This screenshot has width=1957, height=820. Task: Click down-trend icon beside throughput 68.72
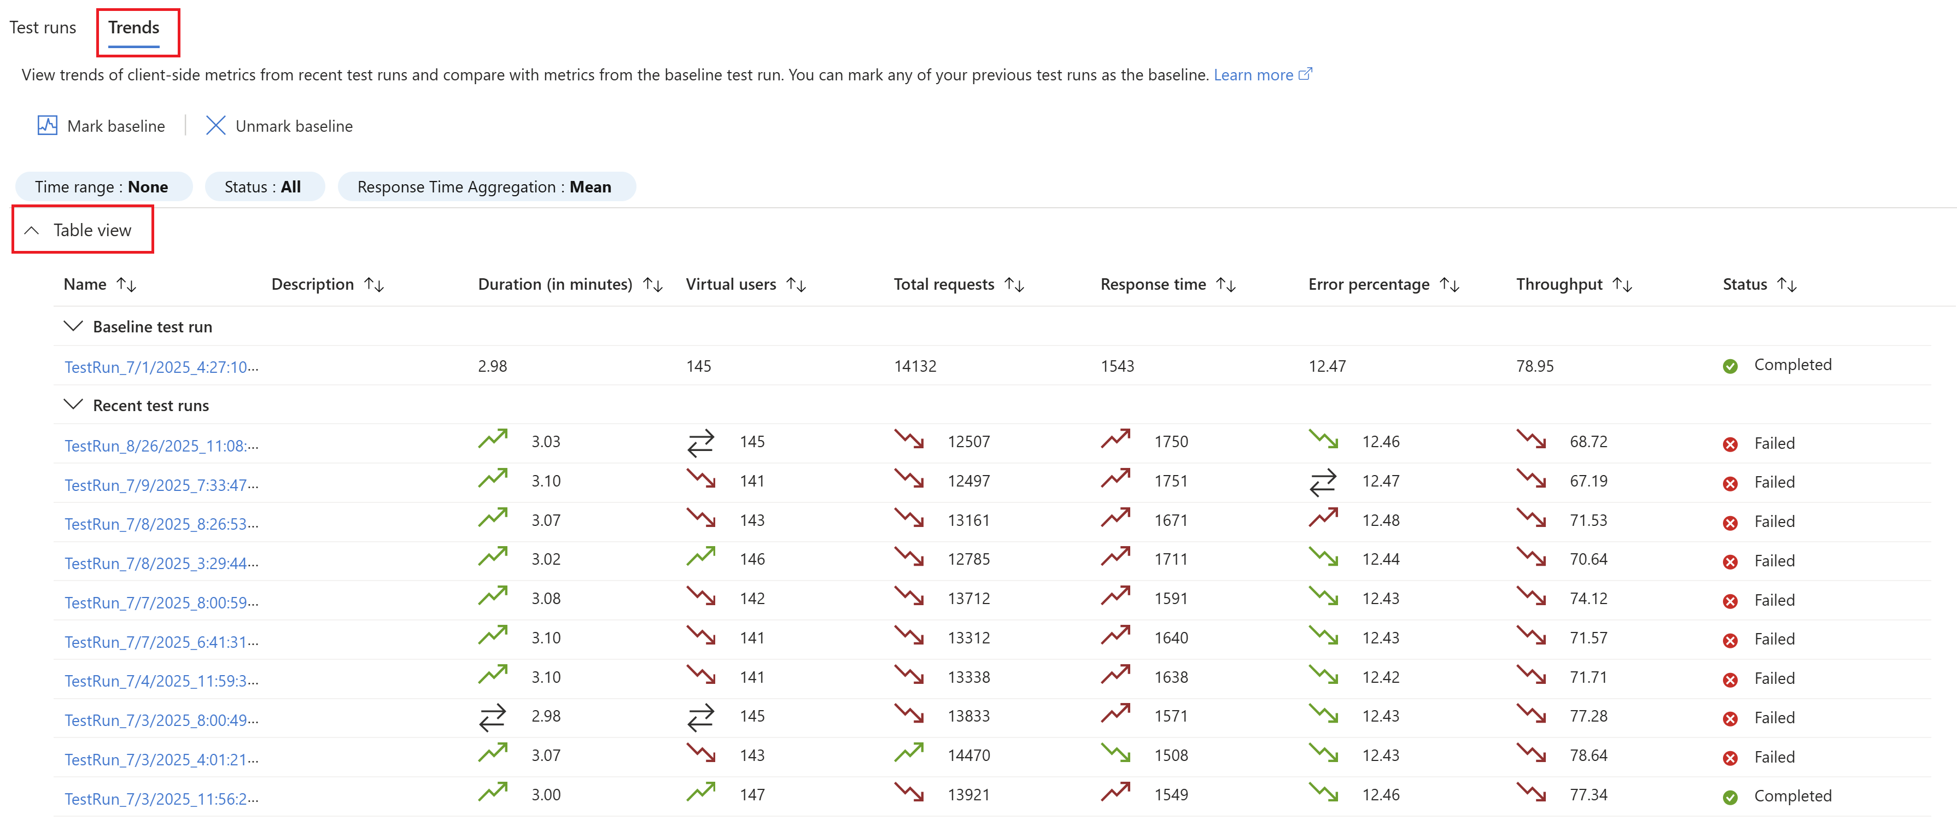coord(1531,439)
